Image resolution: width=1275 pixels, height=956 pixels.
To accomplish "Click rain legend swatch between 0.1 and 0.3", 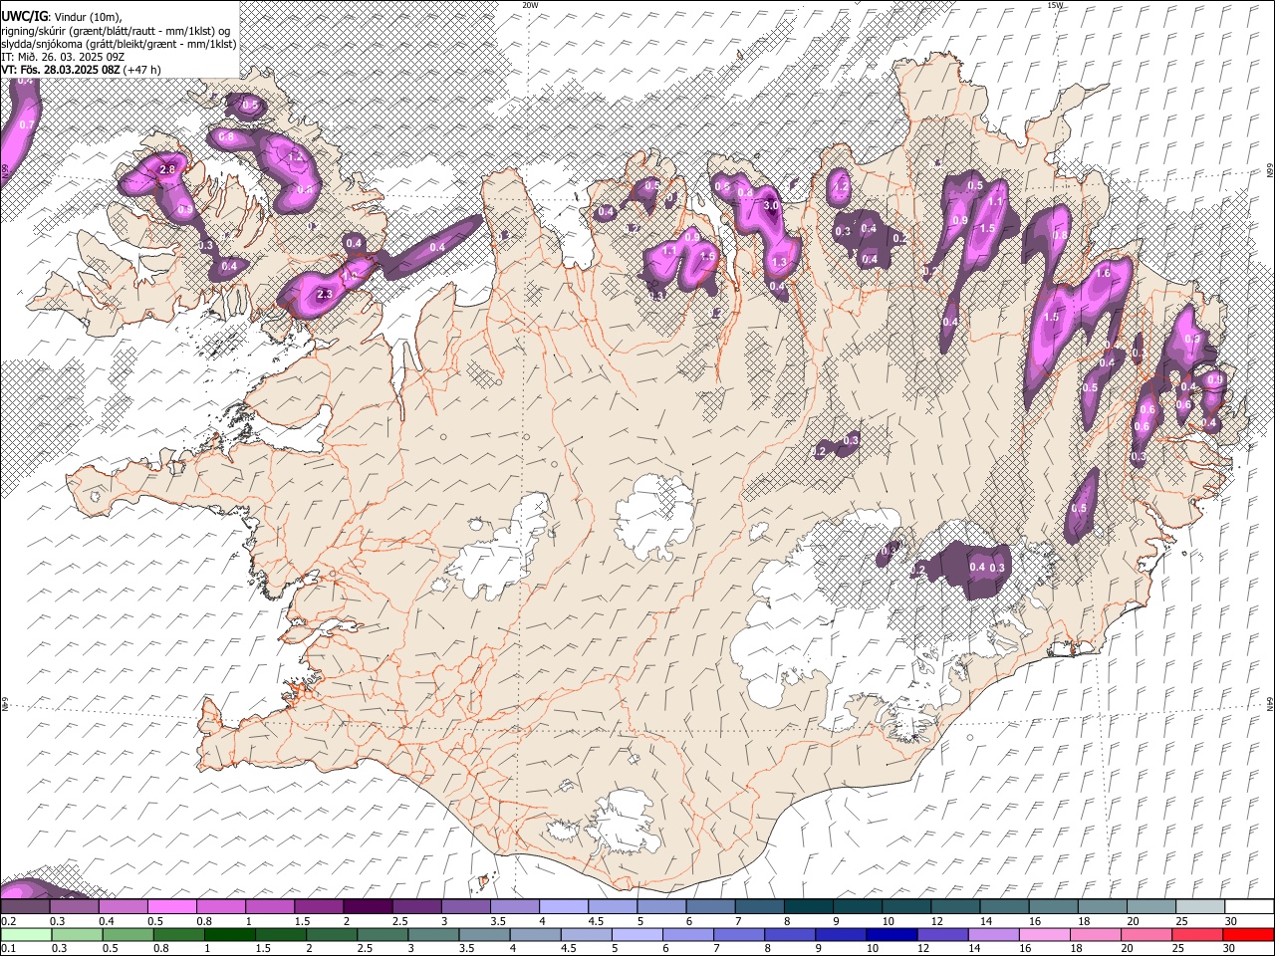I will click(x=26, y=935).
